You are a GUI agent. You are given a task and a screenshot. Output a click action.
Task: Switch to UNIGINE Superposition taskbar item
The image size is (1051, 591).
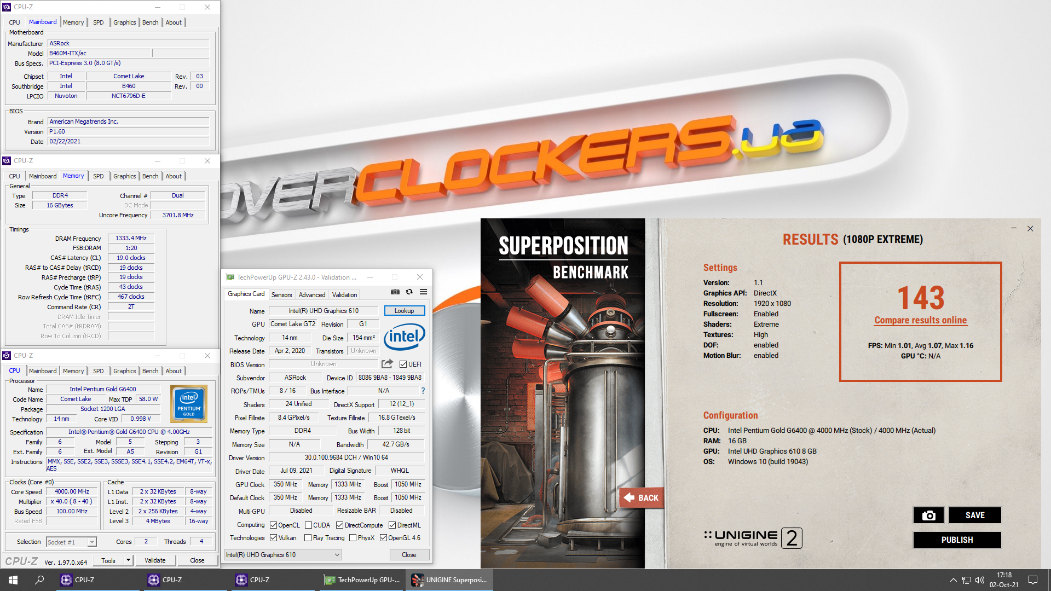[x=449, y=580]
